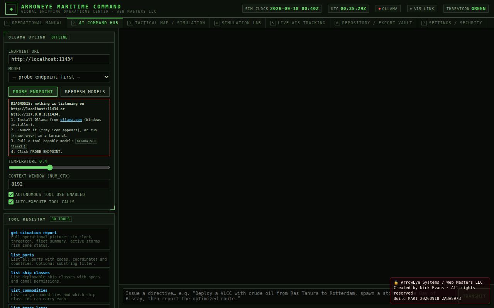
Task: Click the OLLAMA status indicator dot
Action: point(379,8)
